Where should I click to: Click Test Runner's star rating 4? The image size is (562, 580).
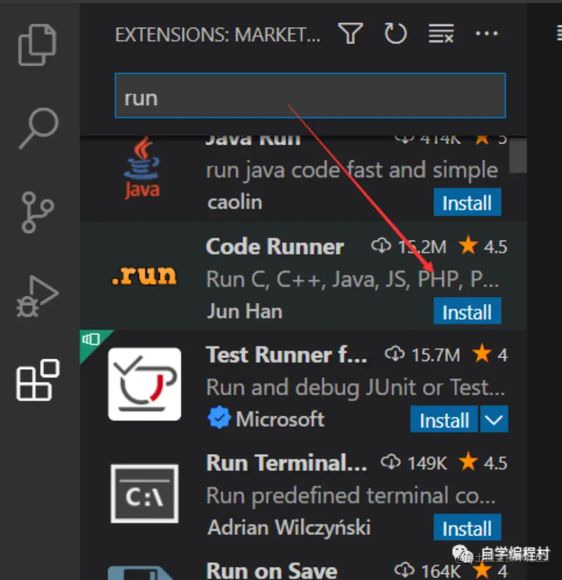(490, 354)
